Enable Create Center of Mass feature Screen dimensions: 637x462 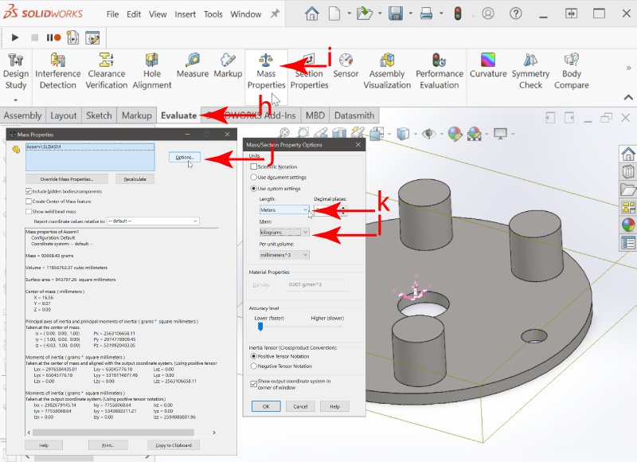29,202
